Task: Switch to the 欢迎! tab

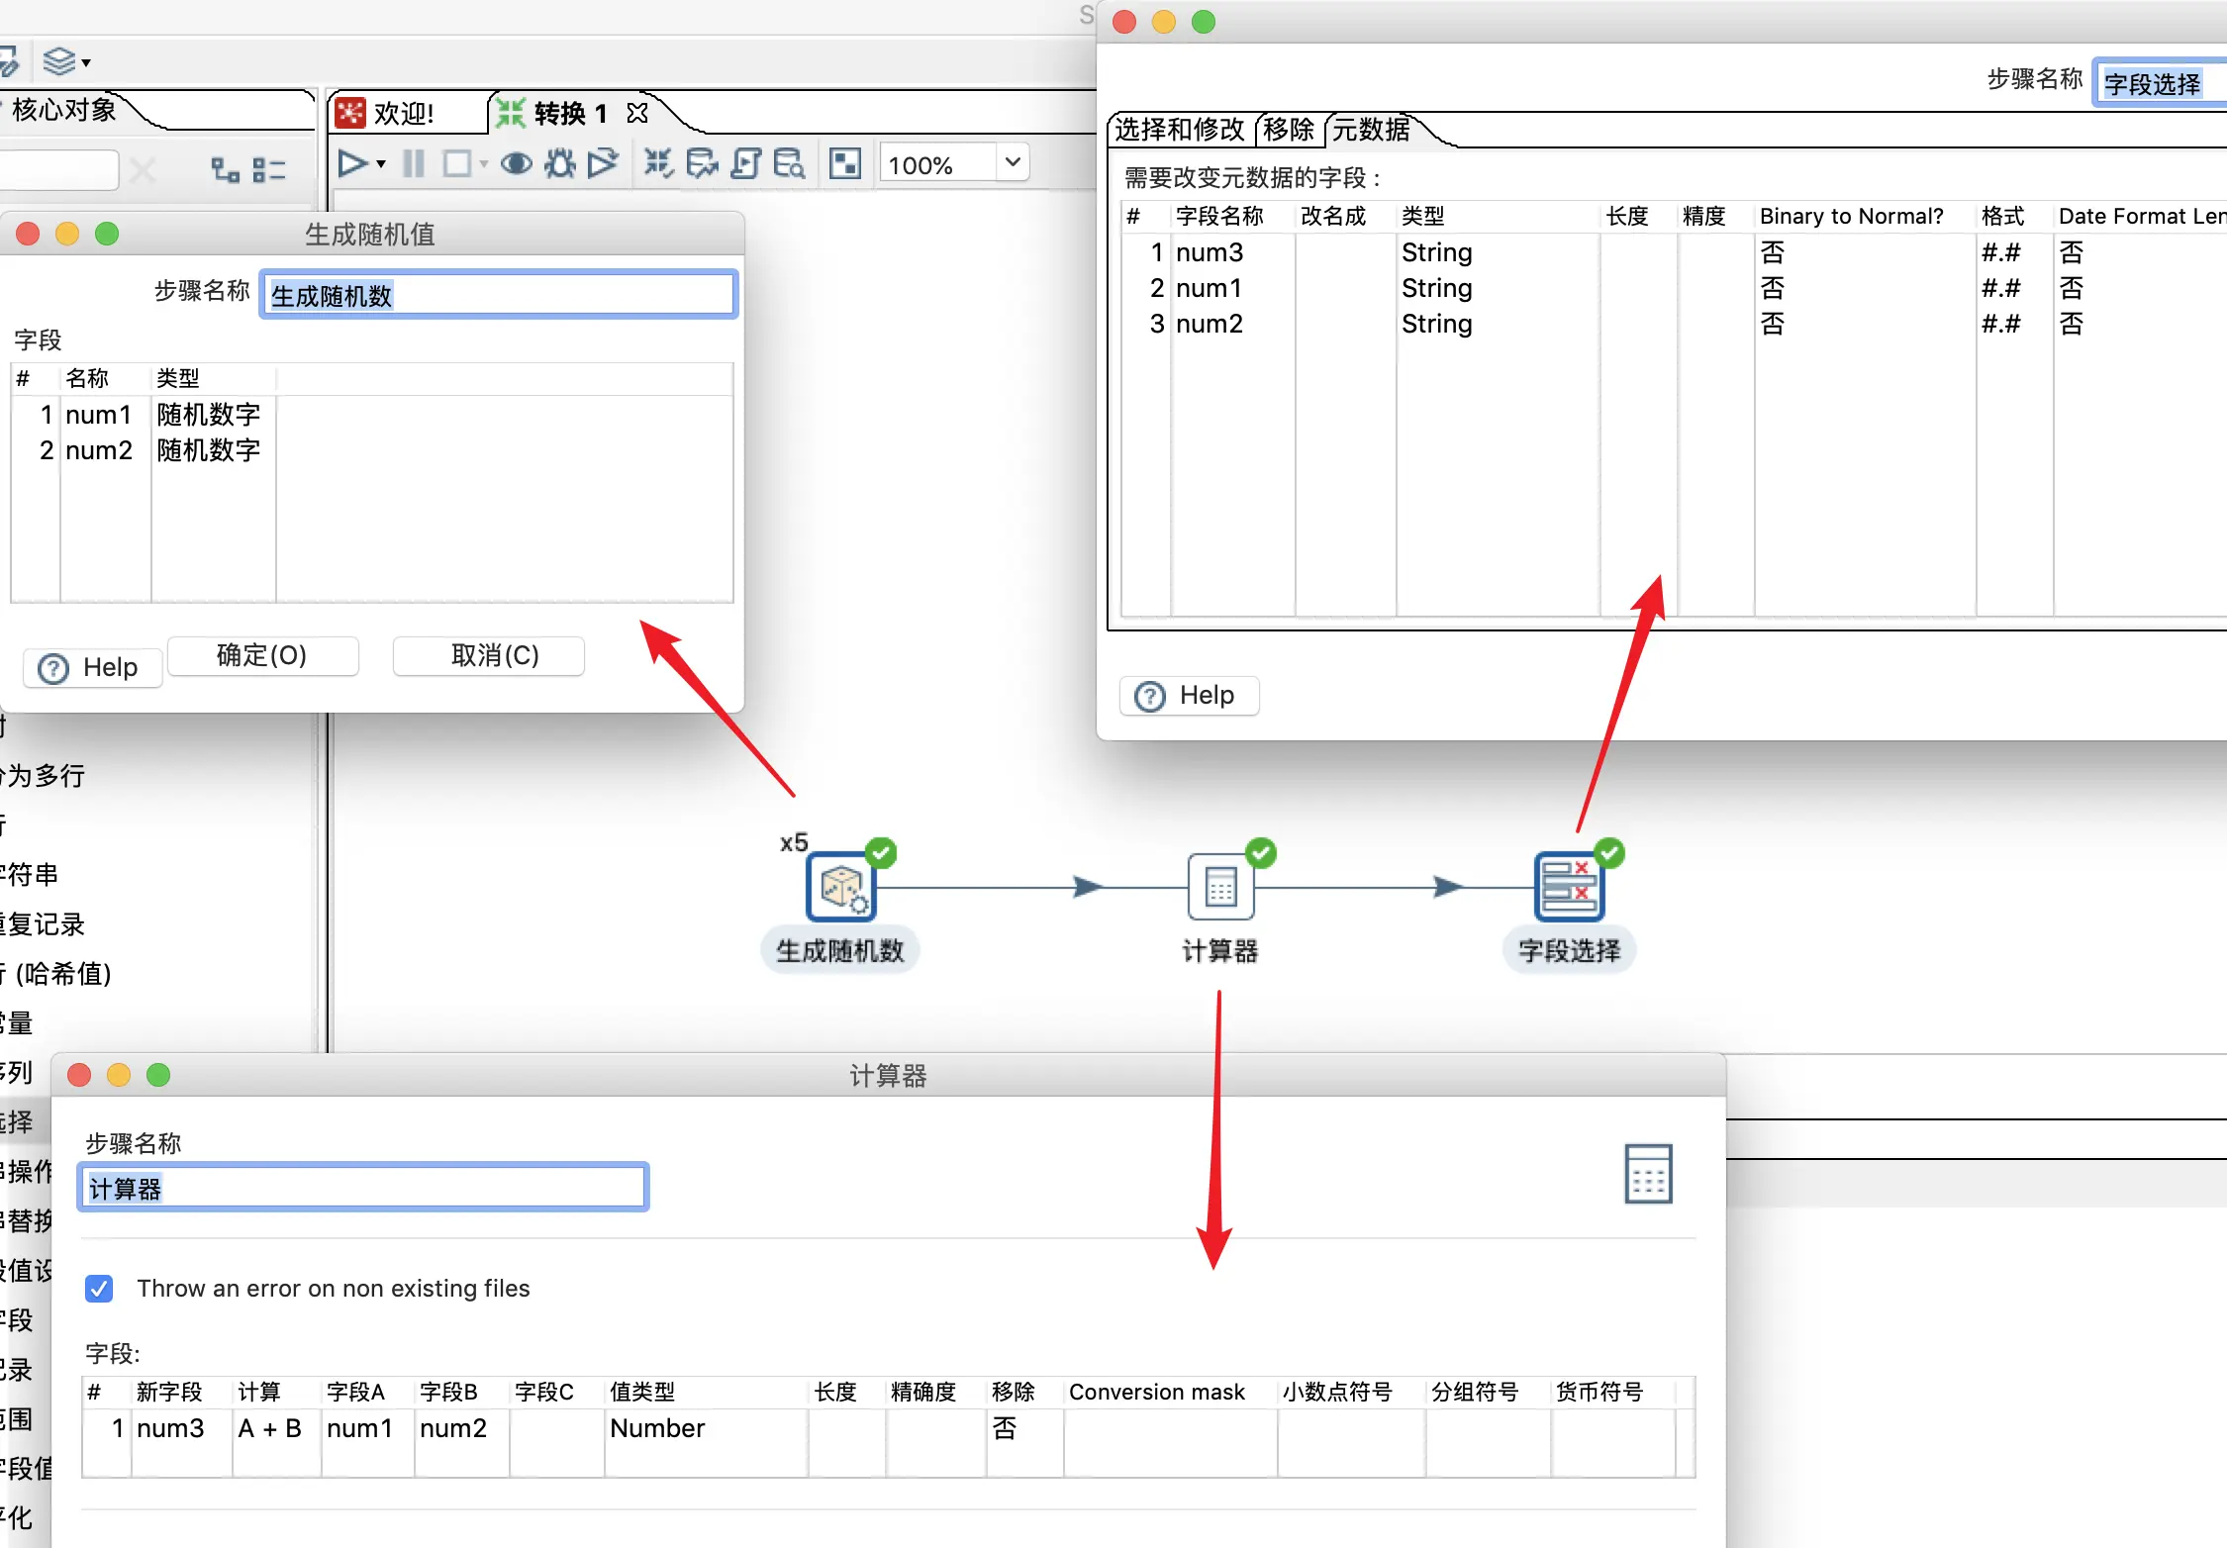Action: [x=404, y=114]
